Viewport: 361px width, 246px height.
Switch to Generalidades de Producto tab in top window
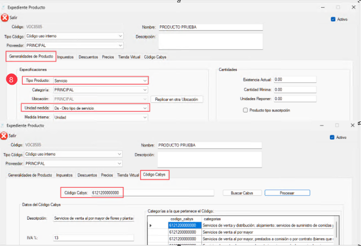click(x=31, y=56)
